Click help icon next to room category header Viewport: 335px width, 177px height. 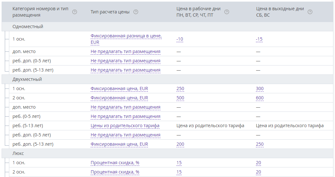click(x=75, y=12)
